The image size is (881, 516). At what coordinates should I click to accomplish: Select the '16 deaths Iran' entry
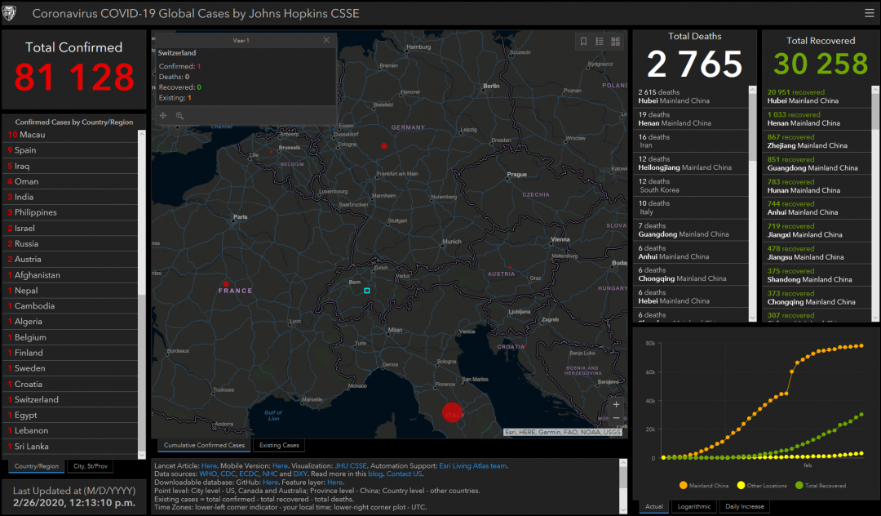click(x=691, y=141)
